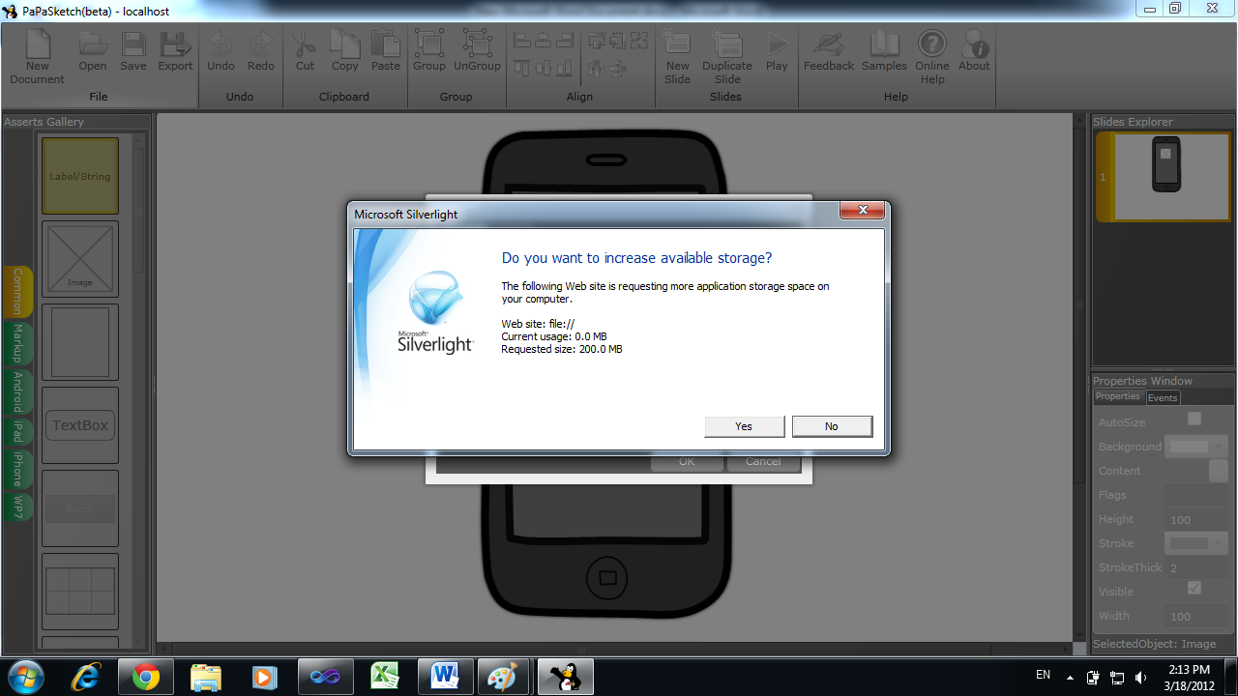The image size is (1238, 696).
Task: Click the distribute vertically icon
Action: tap(618, 68)
